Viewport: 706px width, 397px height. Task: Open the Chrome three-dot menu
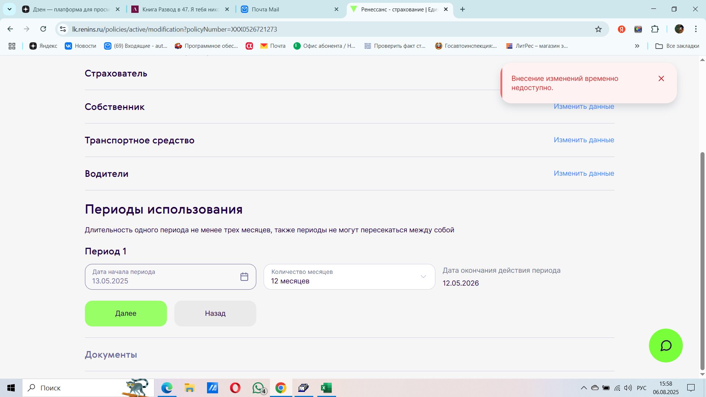point(696,29)
